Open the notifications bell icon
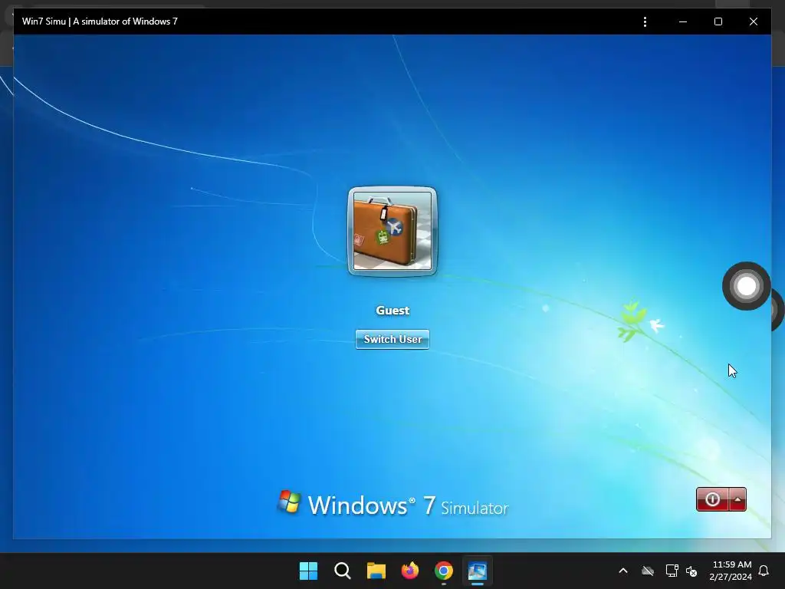Screen dimensions: 785x589 764,571
